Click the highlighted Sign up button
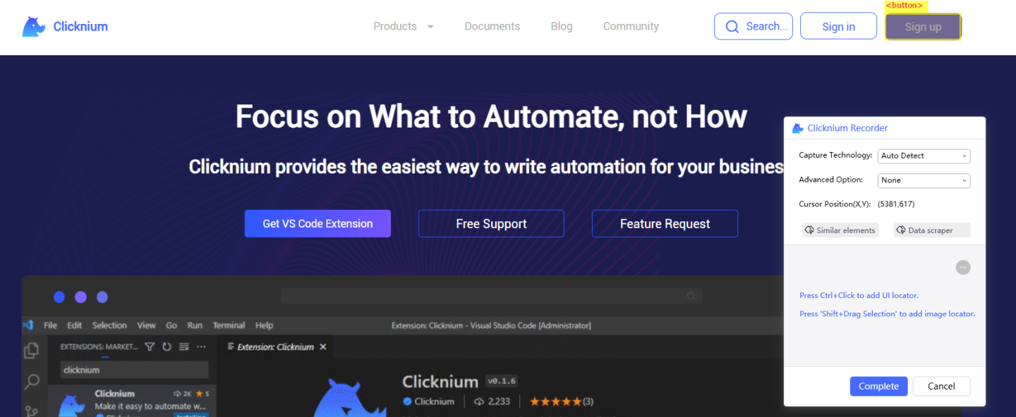The image size is (1016, 417). [923, 27]
